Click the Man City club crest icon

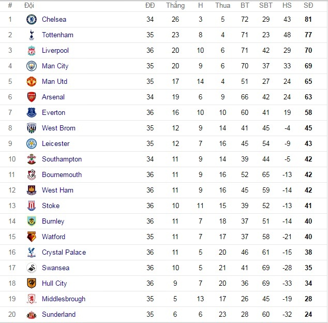pyautogui.click(x=32, y=66)
